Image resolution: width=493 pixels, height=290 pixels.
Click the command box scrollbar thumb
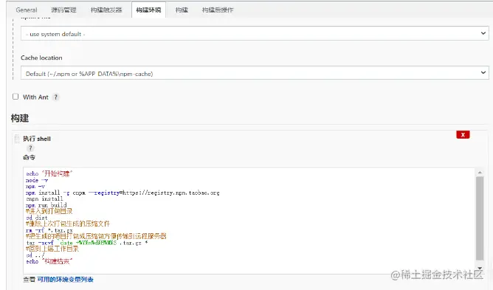tap(480, 218)
